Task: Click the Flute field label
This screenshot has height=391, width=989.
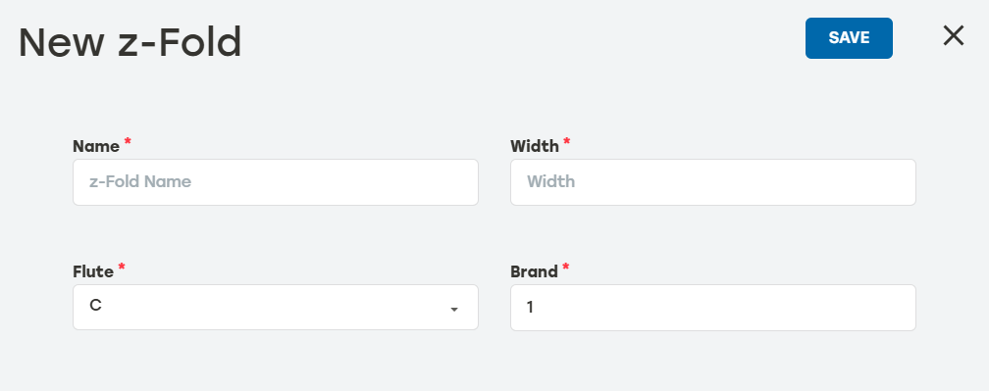Action: point(93,272)
